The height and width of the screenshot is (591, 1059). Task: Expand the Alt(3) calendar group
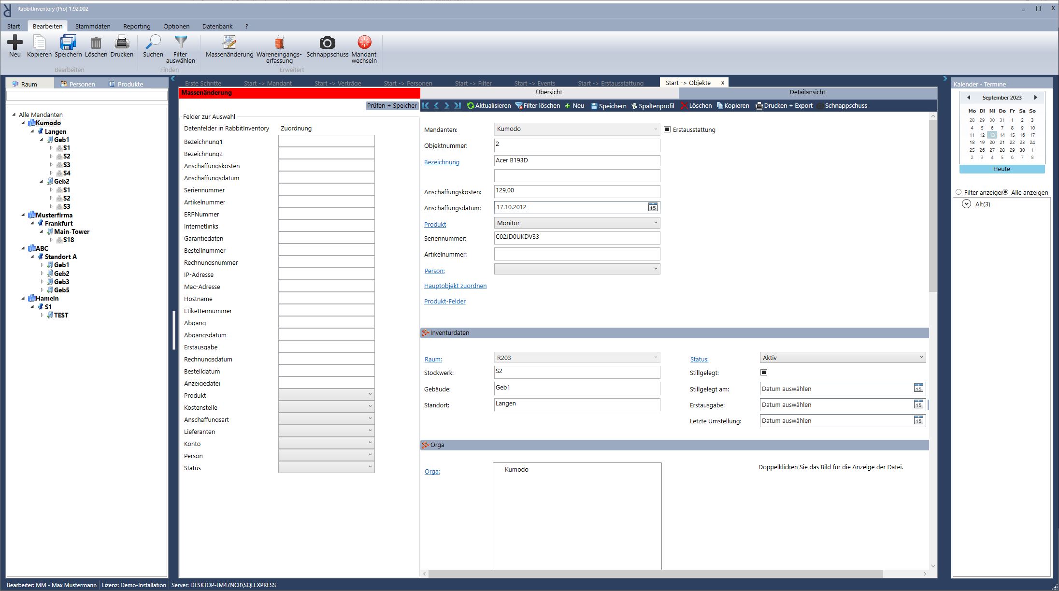966,204
